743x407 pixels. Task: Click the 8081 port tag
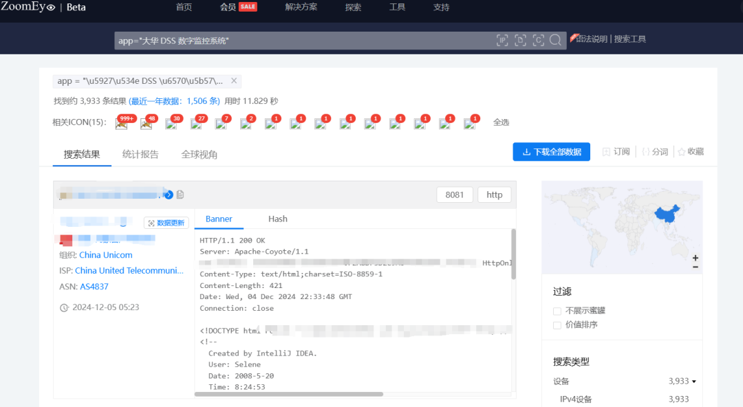click(x=455, y=195)
